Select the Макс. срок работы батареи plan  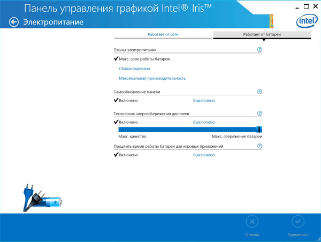click(x=144, y=59)
